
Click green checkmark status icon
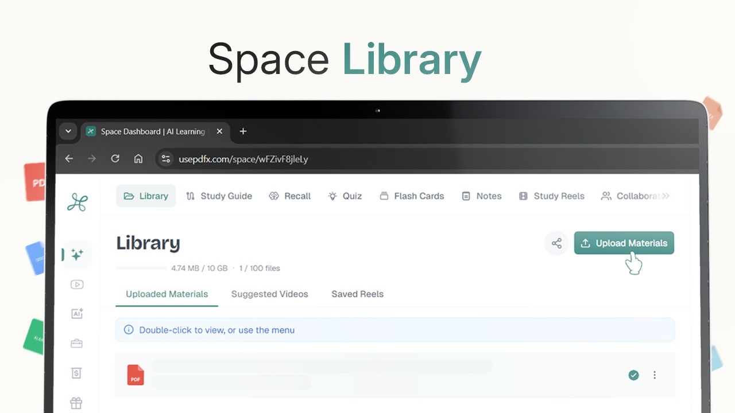pyautogui.click(x=633, y=375)
